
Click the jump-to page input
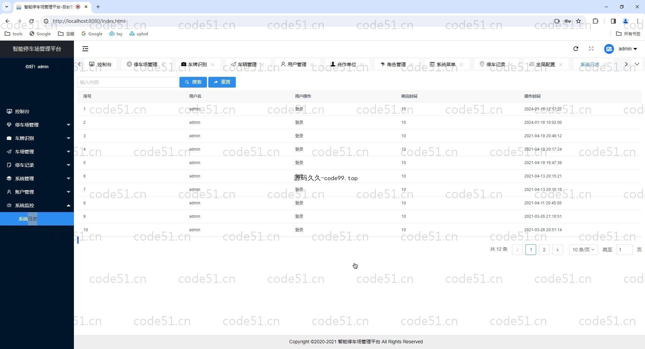624,250
